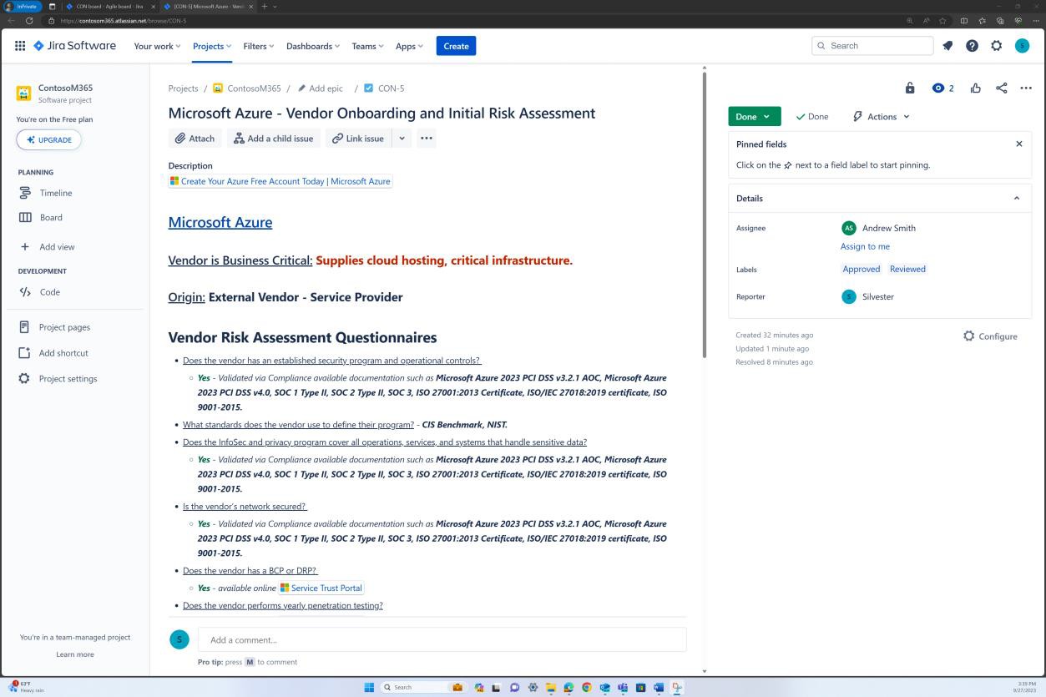1046x697 pixels.
Task: Select the Timeline icon in the sidebar
Action: coord(26,193)
